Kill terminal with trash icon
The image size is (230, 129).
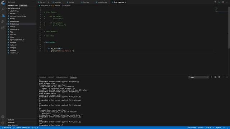pyautogui.click(x=219, y=77)
